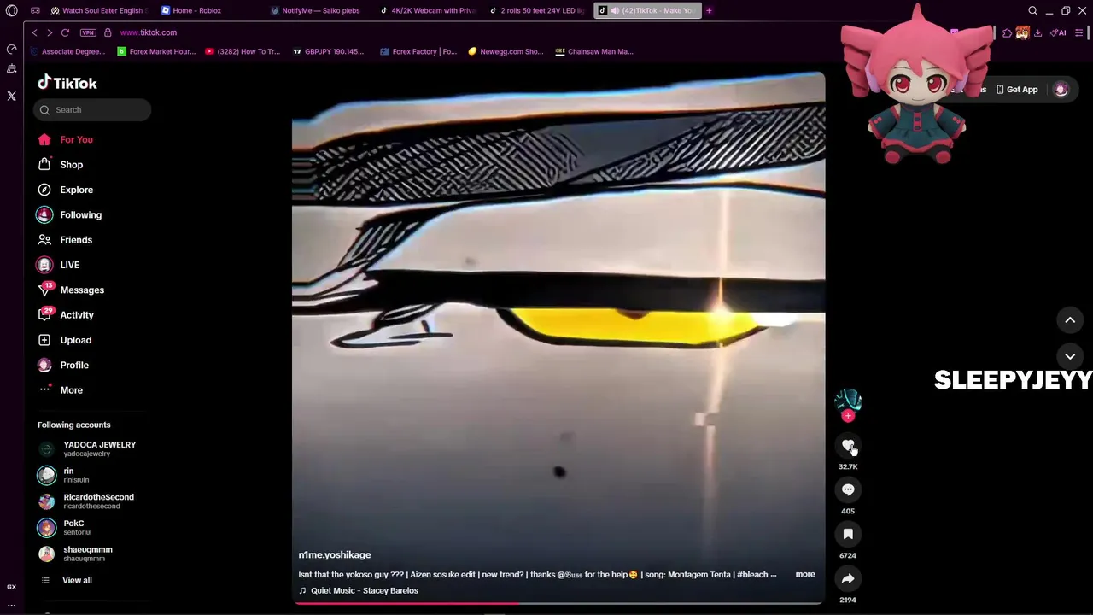The width and height of the screenshot is (1093, 615).
Task: Switch to NotifyMe — Saiko plebs tab
Action: (x=319, y=10)
